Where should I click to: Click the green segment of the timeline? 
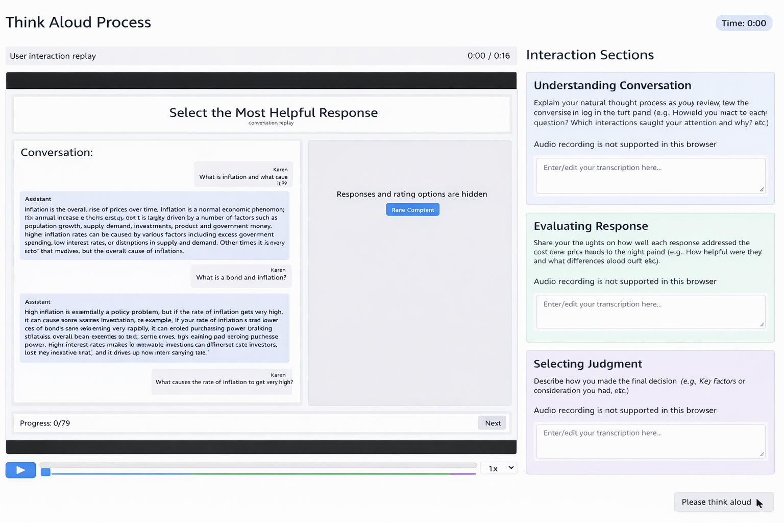click(320, 474)
